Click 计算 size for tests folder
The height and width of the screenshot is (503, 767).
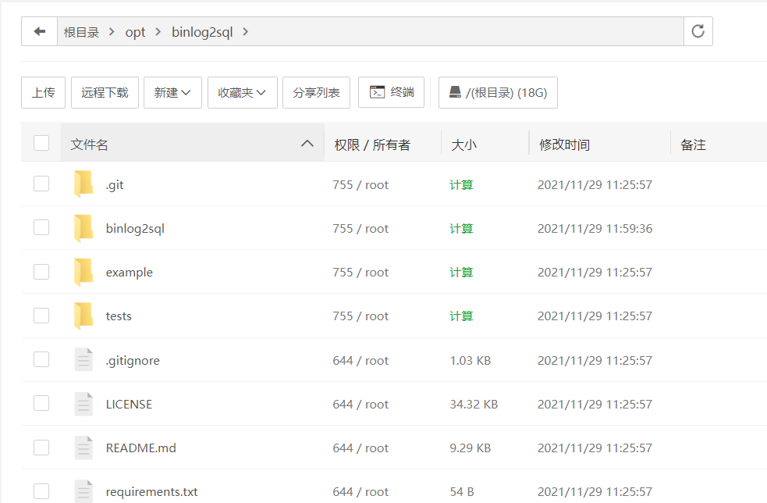coord(461,316)
